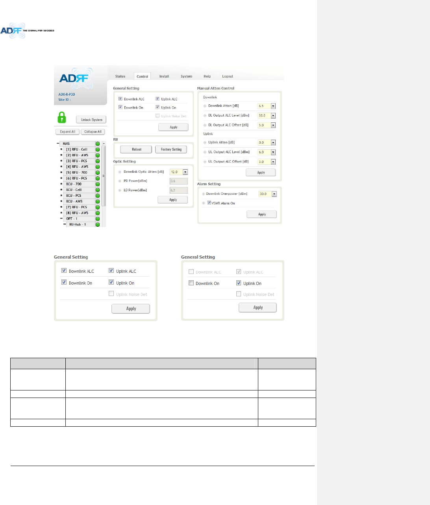This screenshot has width=430, height=505.
Task: Click the bullet icon beside PD Power[dBm]
Action: tap(120, 181)
